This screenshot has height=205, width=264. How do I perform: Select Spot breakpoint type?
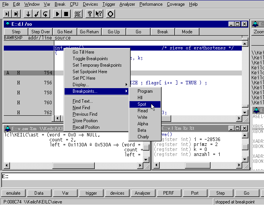(x=145, y=104)
